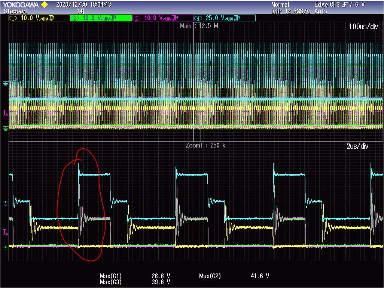Click the yellow Yokogawa diamond logo
Screen dimensions: 384x288
pyautogui.click(x=44, y=5)
